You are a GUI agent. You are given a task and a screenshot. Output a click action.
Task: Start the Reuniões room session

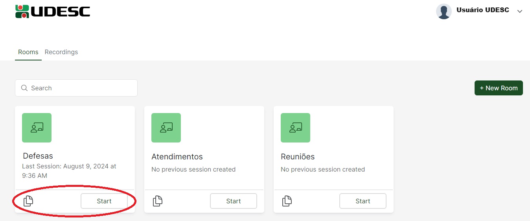(x=363, y=201)
